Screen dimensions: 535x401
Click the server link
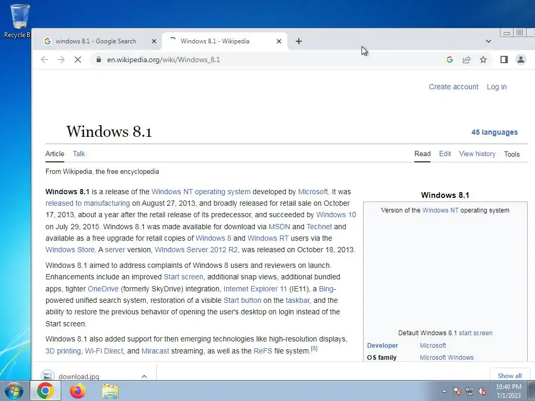coord(115,250)
